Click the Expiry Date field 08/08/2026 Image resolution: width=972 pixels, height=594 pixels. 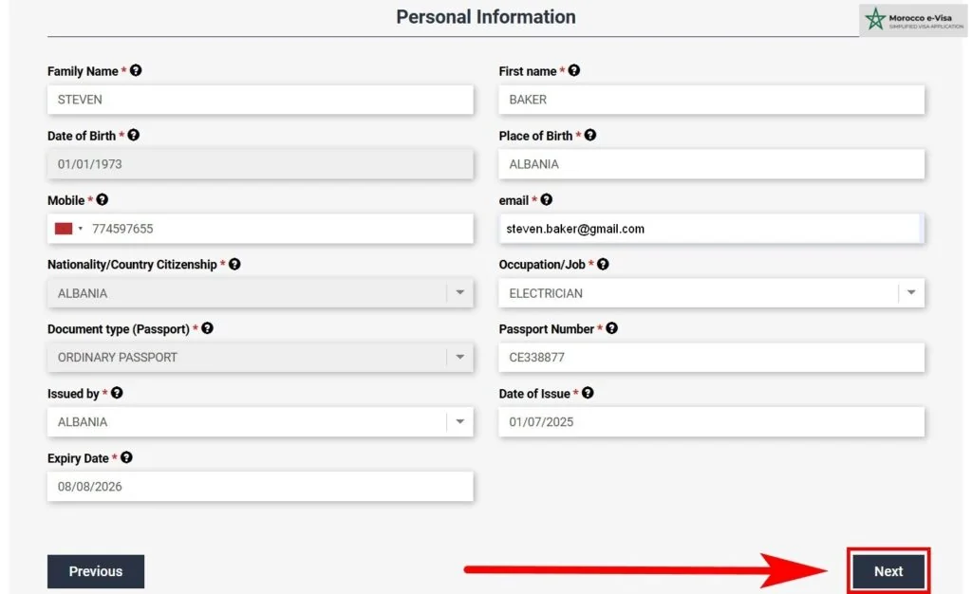[x=259, y=486]
